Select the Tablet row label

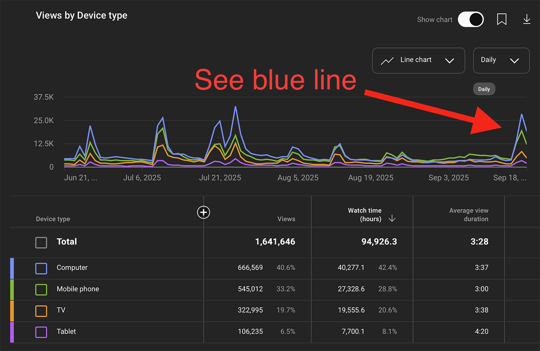(66, 331)
